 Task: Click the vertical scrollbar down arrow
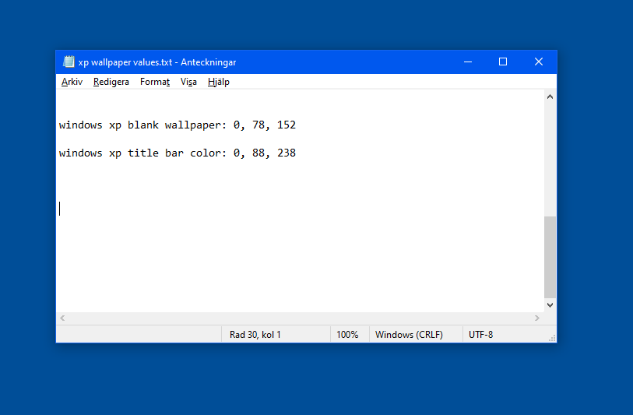coord(550,305)
